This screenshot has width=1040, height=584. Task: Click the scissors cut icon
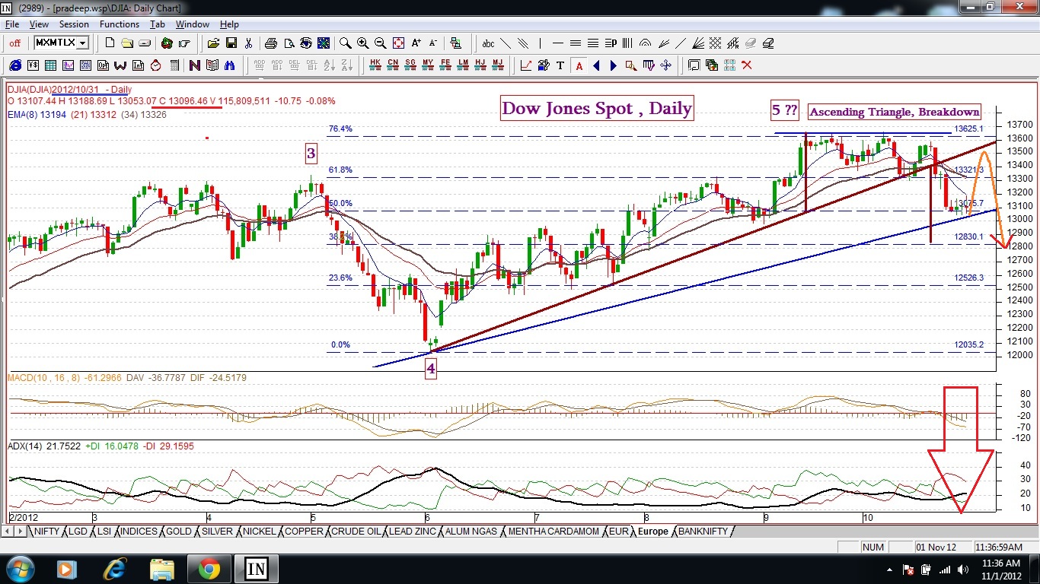(x=248, y=43)
